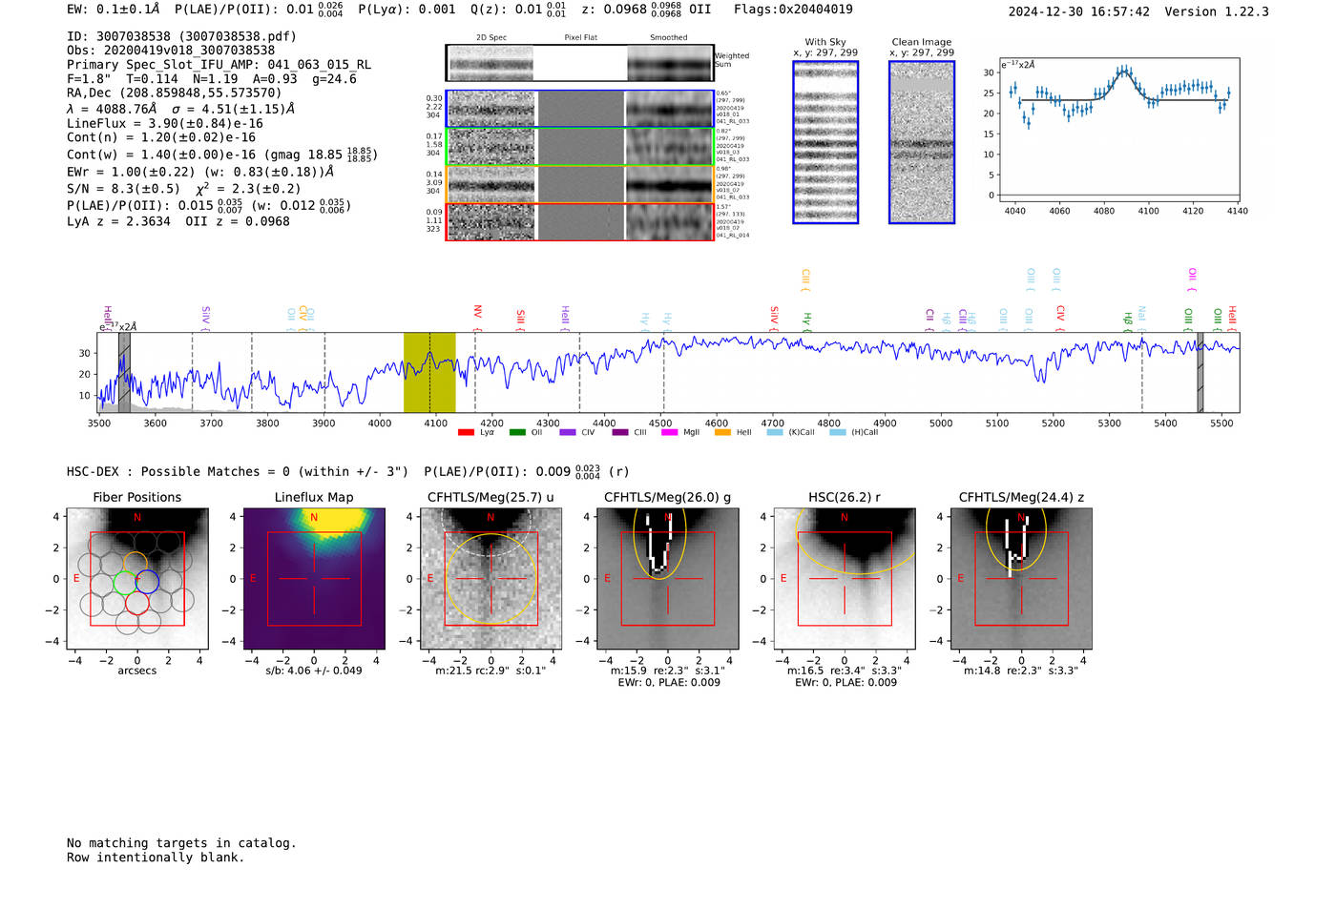This screenshot has width=1336, height=909.
Task: Open the CFHTLS/Meg(25.7) u image
Action: (491, 579)
